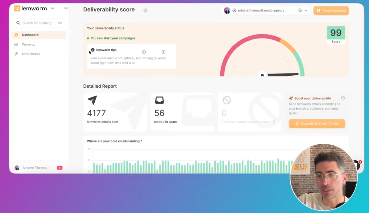Click the 'Your deliverability status' label
The width and height of the screenshot is (369, 213).
(106, 28)
